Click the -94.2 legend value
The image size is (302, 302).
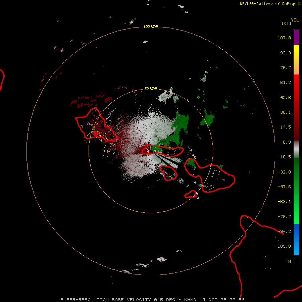coord(284,232)
